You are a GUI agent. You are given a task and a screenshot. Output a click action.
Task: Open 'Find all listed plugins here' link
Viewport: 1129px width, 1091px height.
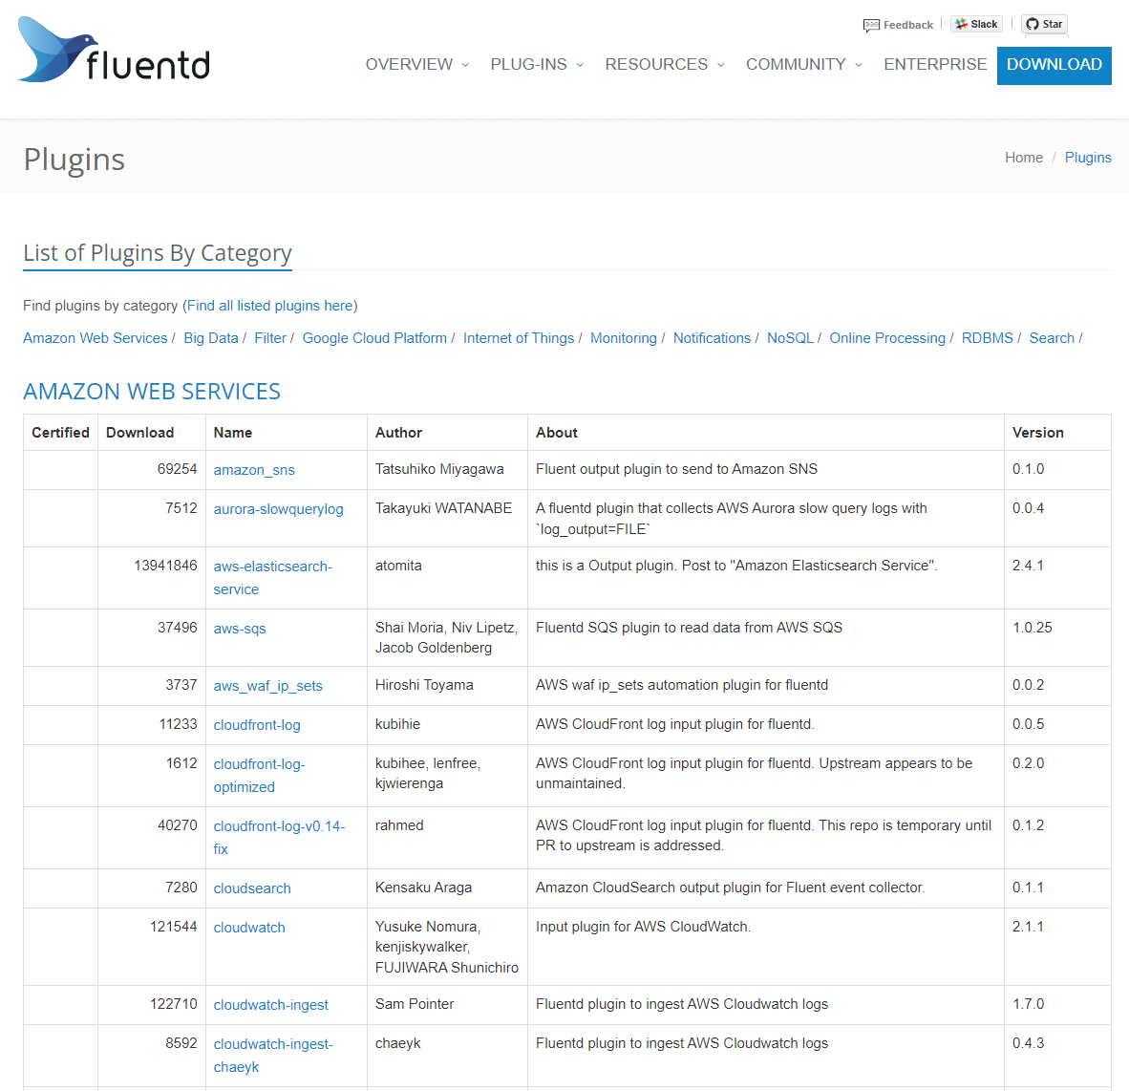(270, 306)
